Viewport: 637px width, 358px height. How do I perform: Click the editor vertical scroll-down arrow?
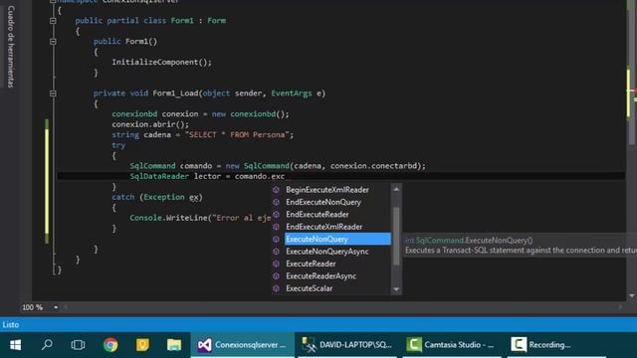pos(632,296)
